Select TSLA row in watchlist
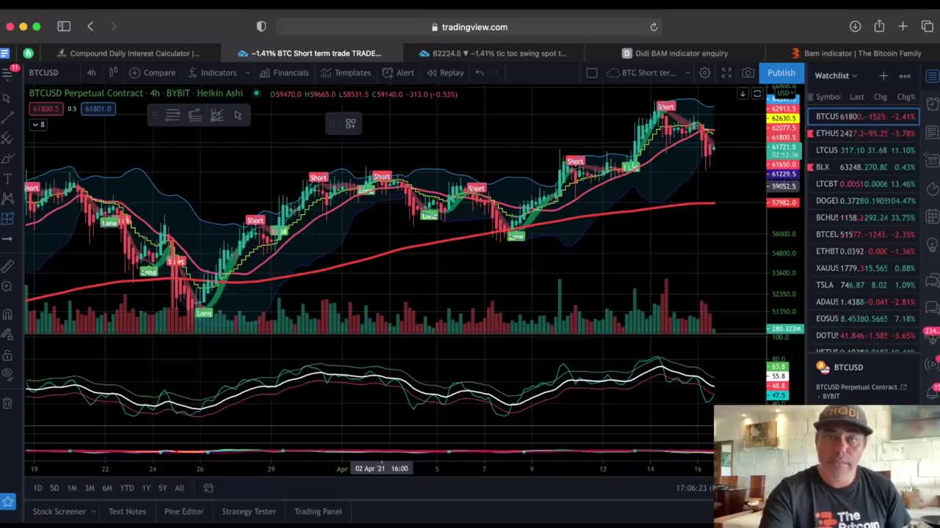This screenshot has width=940, height=528. [863, 285]
